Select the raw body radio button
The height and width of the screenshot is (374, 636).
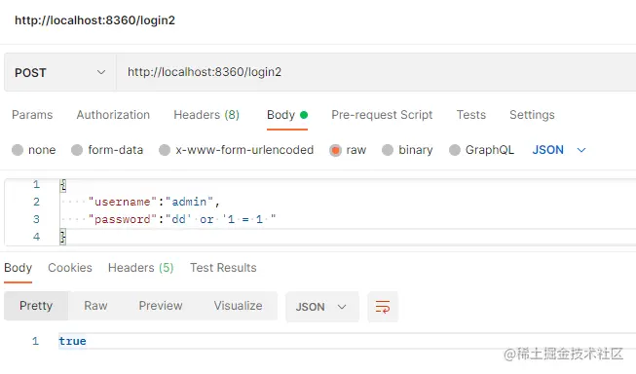pos(335,151)
